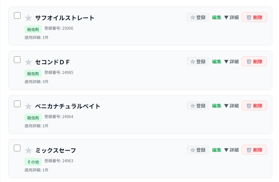
Task: Expand 詳細 for セコンドＤＦ
Action: pyautogui.click(x=231, y=62)
